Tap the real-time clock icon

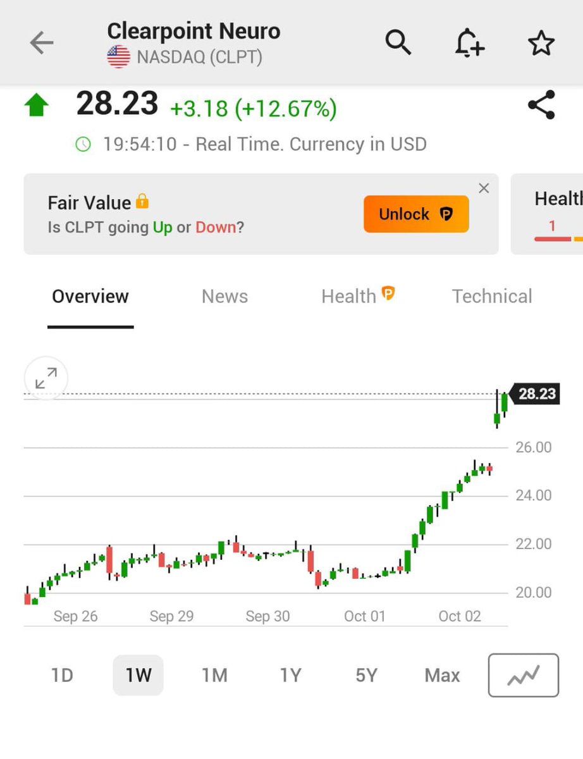point(83,144)
